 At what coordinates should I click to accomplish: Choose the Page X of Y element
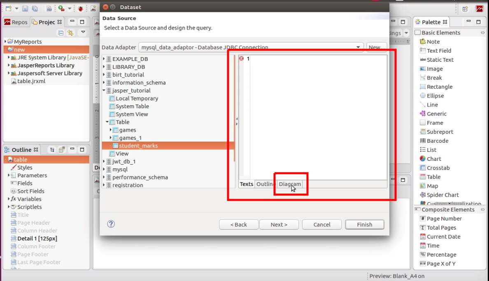pyautogui.click(x=438, y=264)
